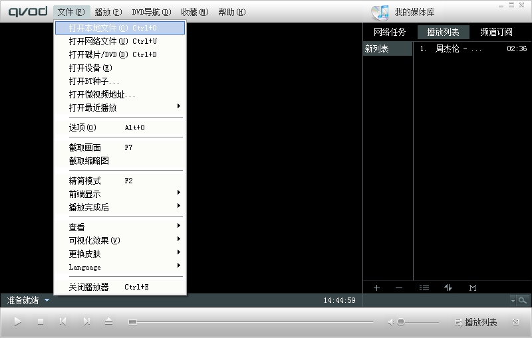Mute the volume speaker icon
Viewport: 532px width, 338px height.
coord(391,322)
